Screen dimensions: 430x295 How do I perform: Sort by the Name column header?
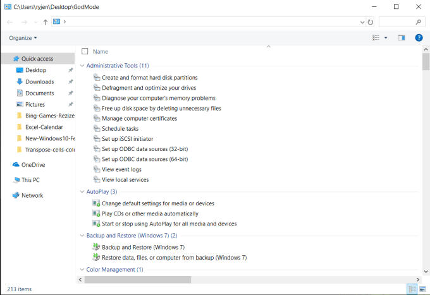click(x=101, y=52)
